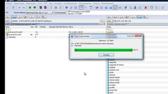
Task: Select drive d in left panel
Action: [14, 17]
